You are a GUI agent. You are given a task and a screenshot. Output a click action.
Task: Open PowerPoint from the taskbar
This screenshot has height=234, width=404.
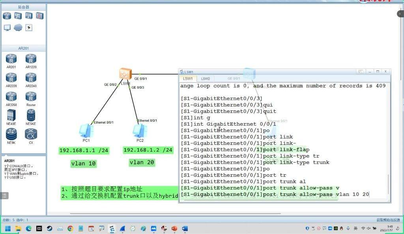[x=174, y=228]
